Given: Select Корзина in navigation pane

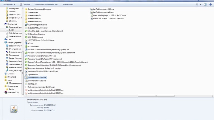Looking at the screenshot, I should (x=11, y=74).
